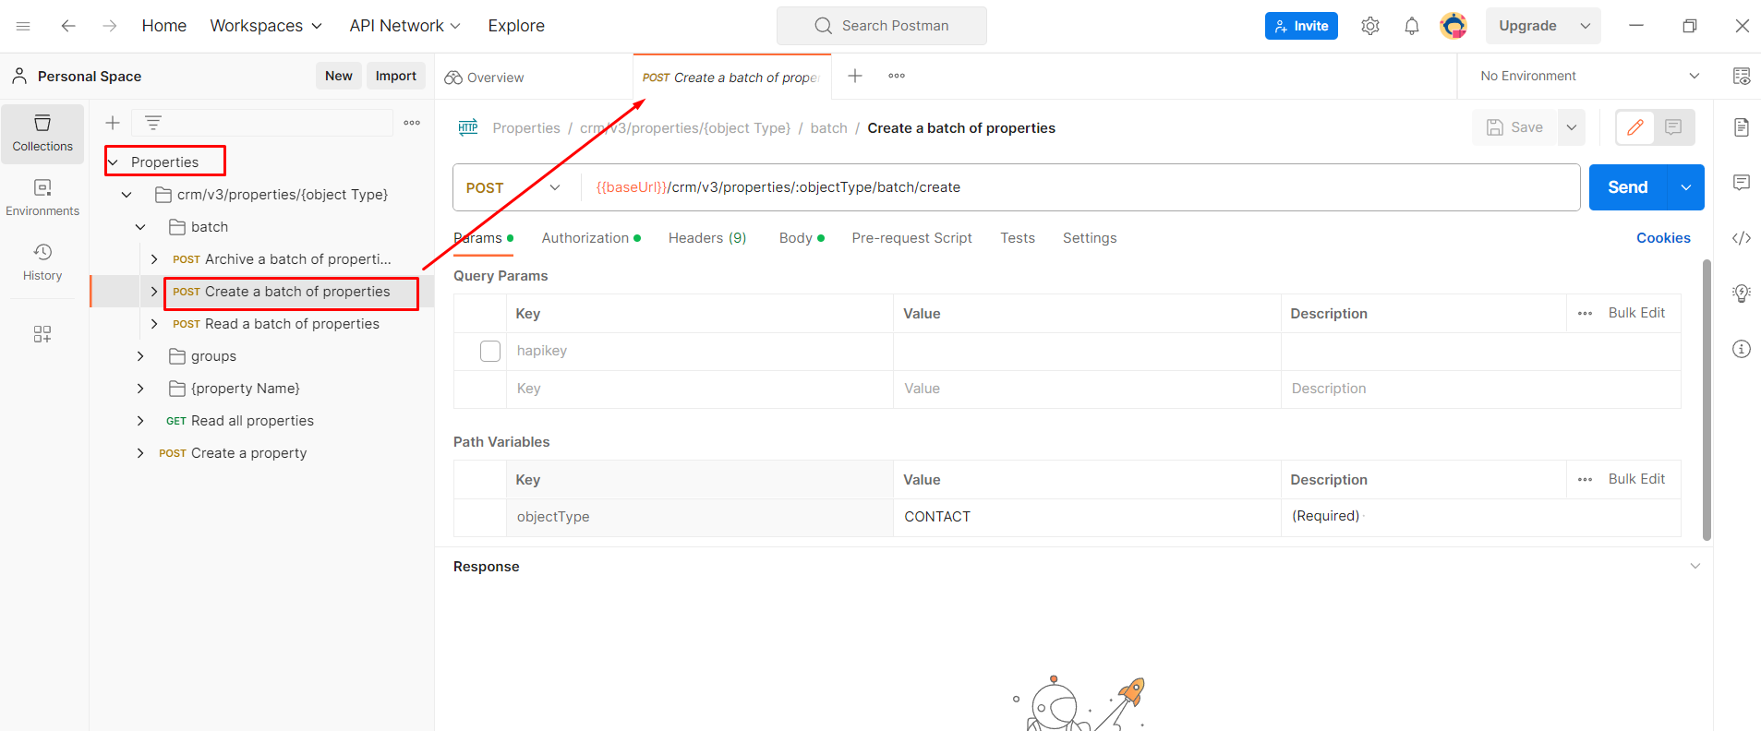Open the settings gear icon
The height and width of the screenshot is (731, 1761).
tap(1370, 26)
